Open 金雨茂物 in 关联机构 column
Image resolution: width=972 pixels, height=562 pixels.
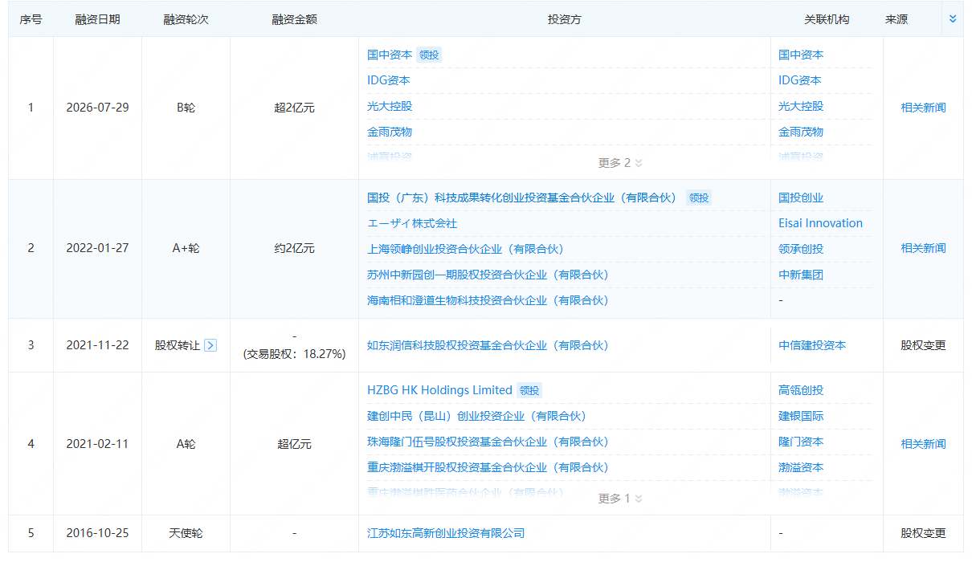pos(801,132)
